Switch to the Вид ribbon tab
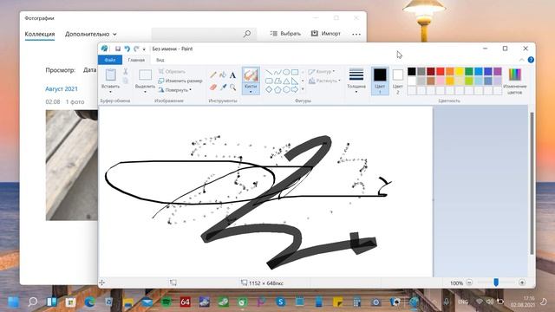 point(160,60)
